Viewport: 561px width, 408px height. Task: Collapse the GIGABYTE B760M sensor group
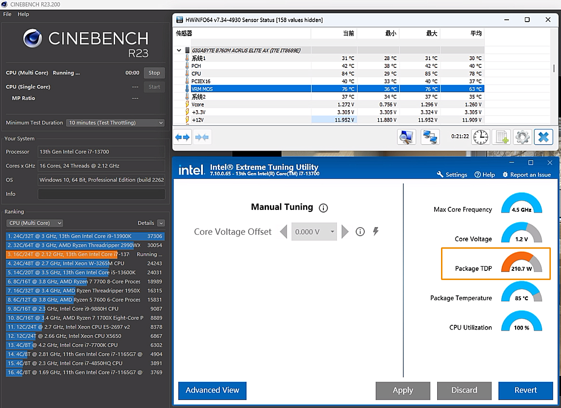coord(179,50)
